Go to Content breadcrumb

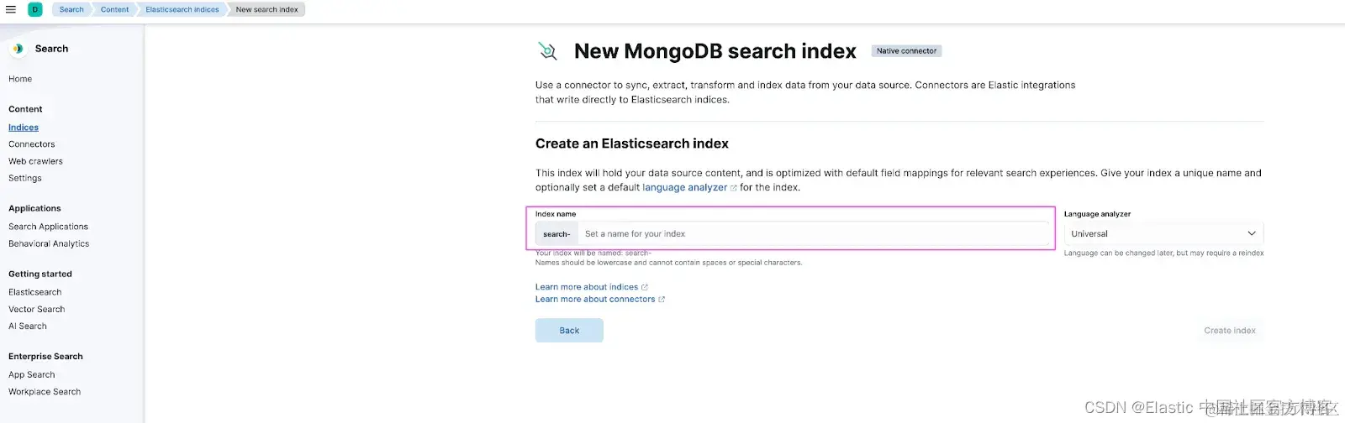pyautogui.click(x=114, y=9)
